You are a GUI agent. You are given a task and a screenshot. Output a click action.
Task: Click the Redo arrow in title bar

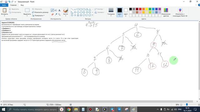click(12, 2)
